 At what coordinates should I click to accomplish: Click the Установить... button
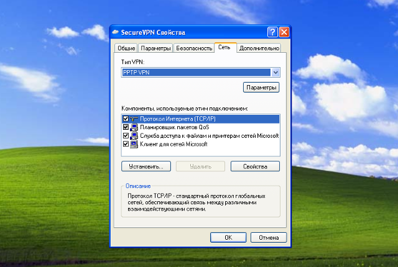click(146, 166)
